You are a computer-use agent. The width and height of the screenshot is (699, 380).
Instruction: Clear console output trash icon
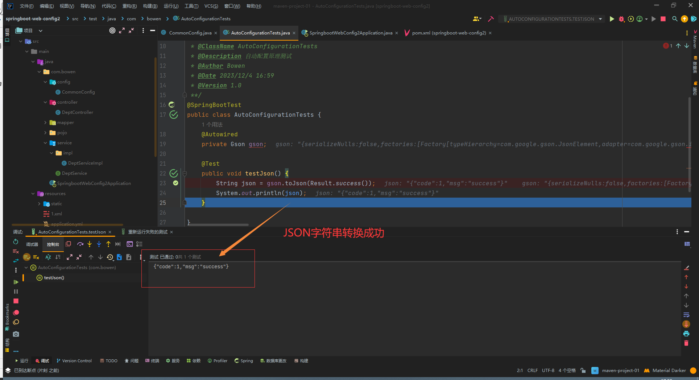click(686, 343)
